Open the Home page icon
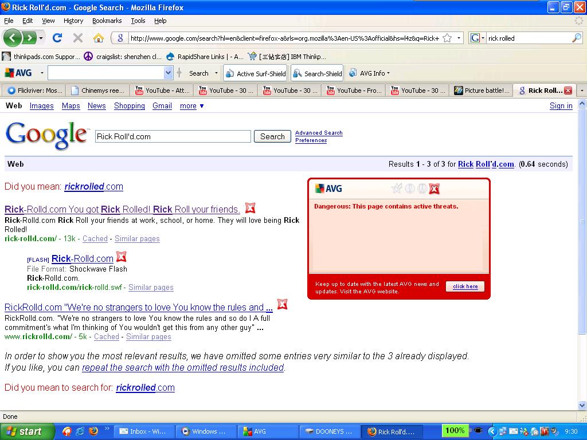 click(99, 38)
